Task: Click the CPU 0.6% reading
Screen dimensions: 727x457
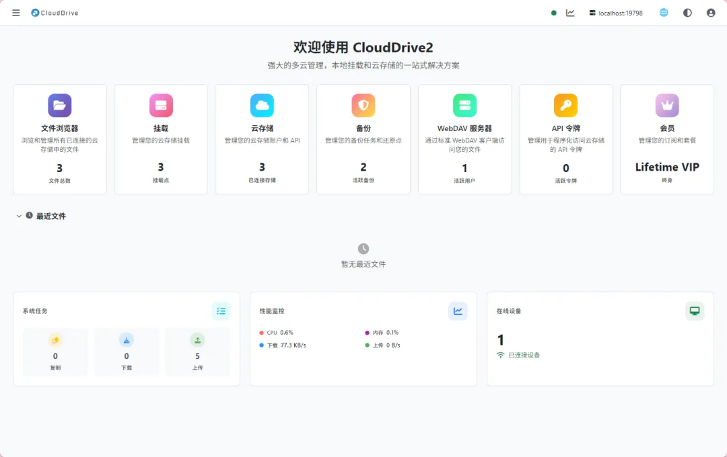Action: point(277,333)
